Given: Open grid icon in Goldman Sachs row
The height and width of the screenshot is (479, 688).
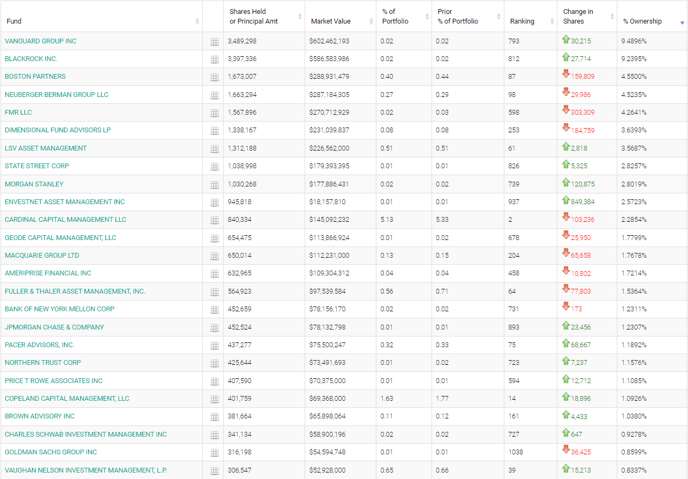Looking at the screenshot, I should pyautogui.click(x=215, y=453).
